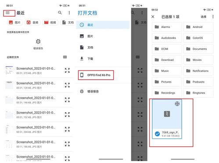Select OPPO Find X6 Pro storage
The image size is (219, 163).
96,75
